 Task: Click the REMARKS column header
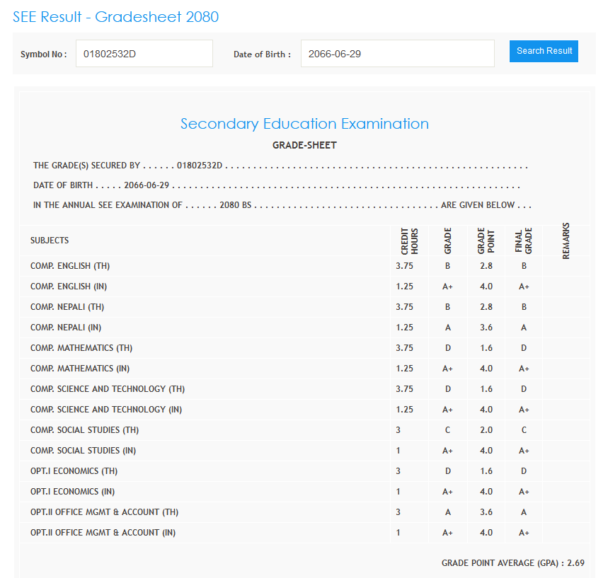point(566,241)
